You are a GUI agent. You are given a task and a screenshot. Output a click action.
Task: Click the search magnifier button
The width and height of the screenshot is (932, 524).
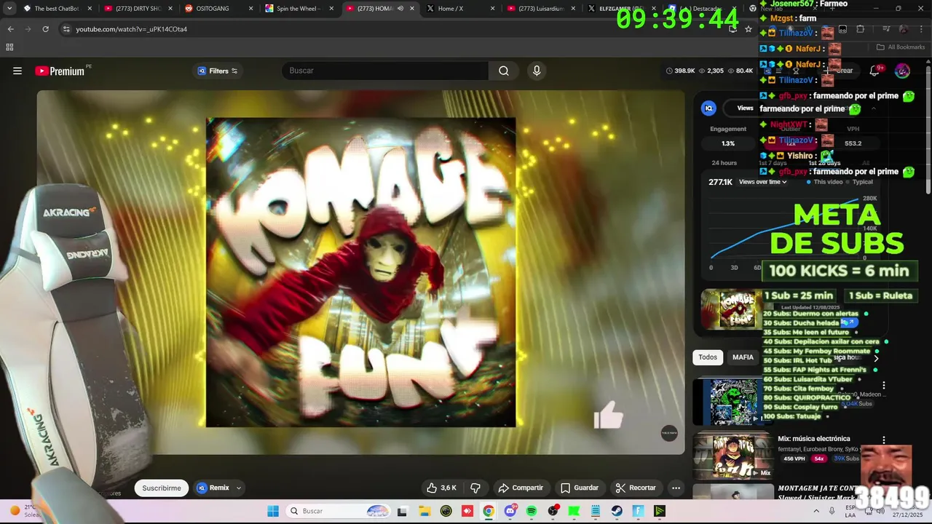pos(504,71)
